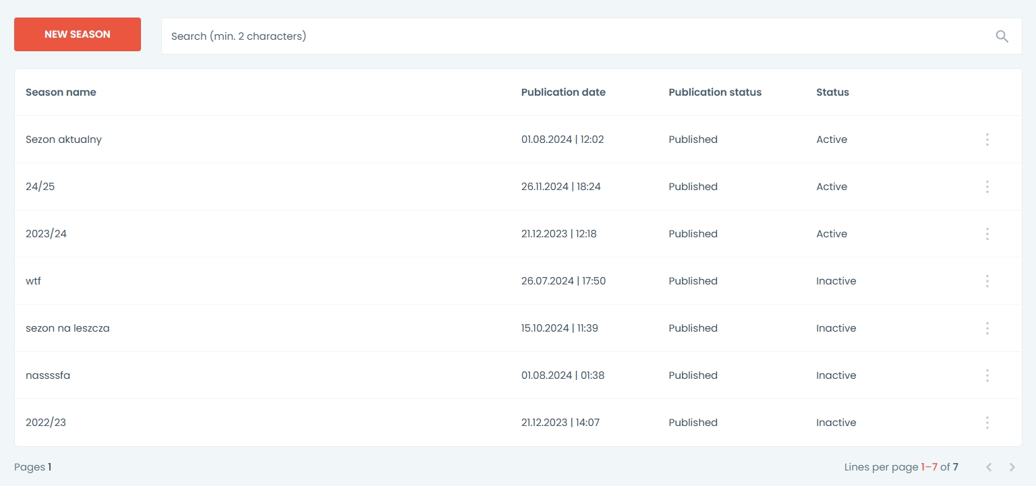Click the search magnifier icon

(x=1002, y=36)
